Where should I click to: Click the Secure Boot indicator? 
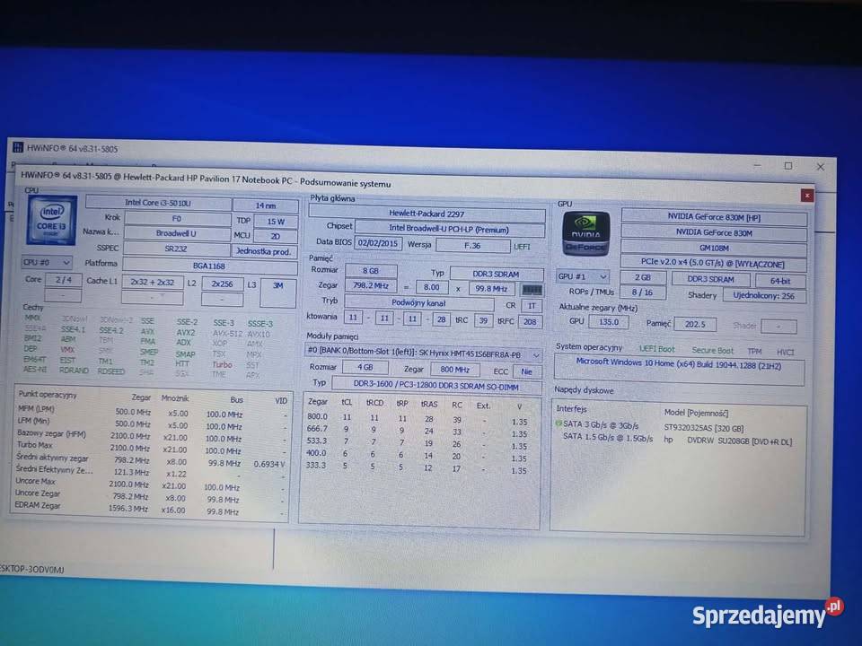point(712,350)
